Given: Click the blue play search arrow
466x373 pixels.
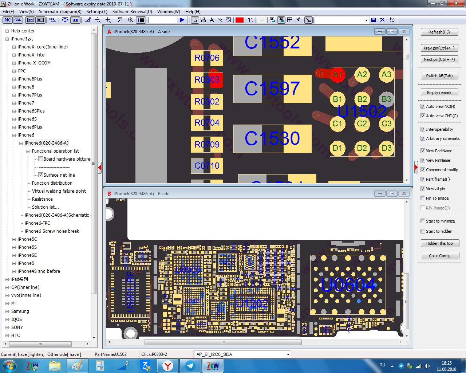Looking at the screenshot, I should 182,20.
